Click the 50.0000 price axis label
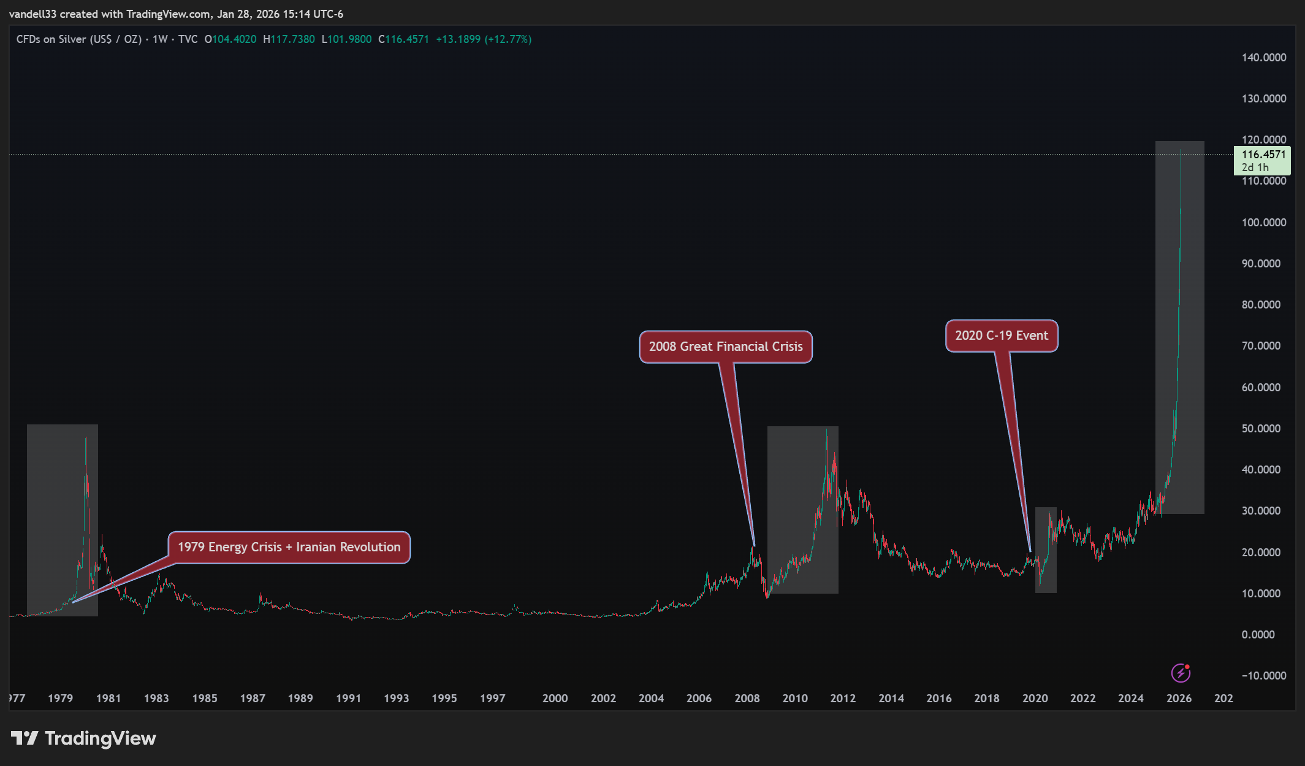The height and width of the screenshot is (766, 1305). point(1261,429)
